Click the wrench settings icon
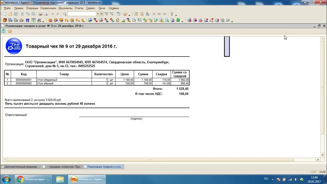 pyautogui.click(x=172, y=14)
